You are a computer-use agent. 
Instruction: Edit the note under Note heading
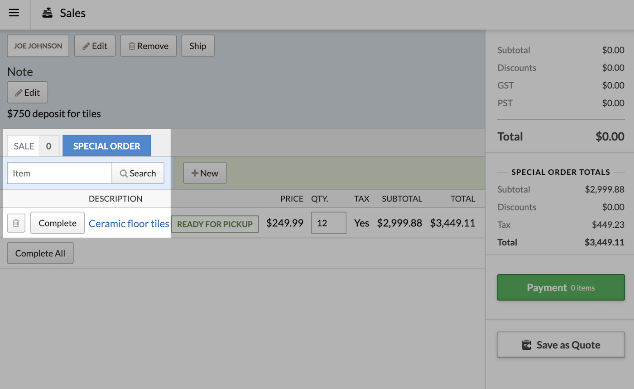tap(27, 93)
